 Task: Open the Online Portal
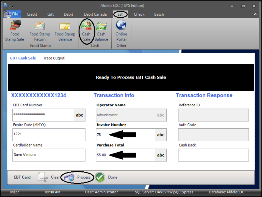click(x=121, y=31)
